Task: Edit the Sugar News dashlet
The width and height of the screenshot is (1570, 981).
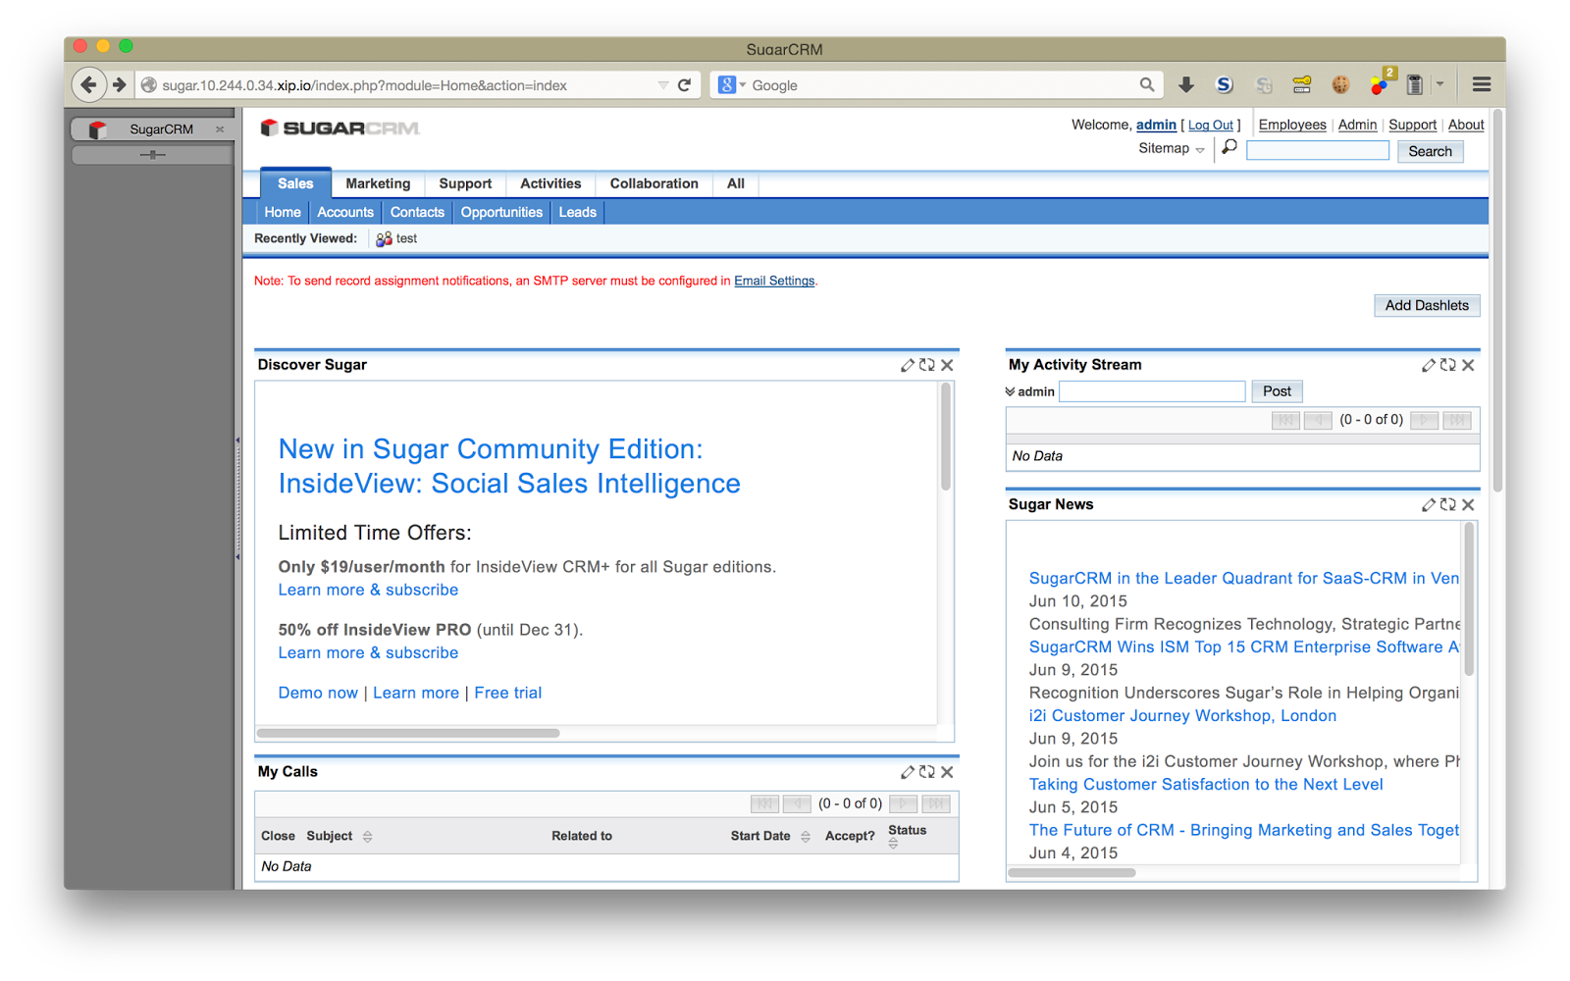Action: point(1429,504)
